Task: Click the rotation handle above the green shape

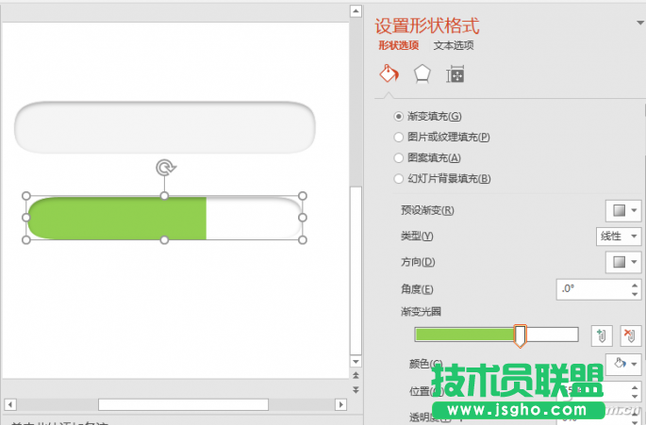Action: pos(164,168)
